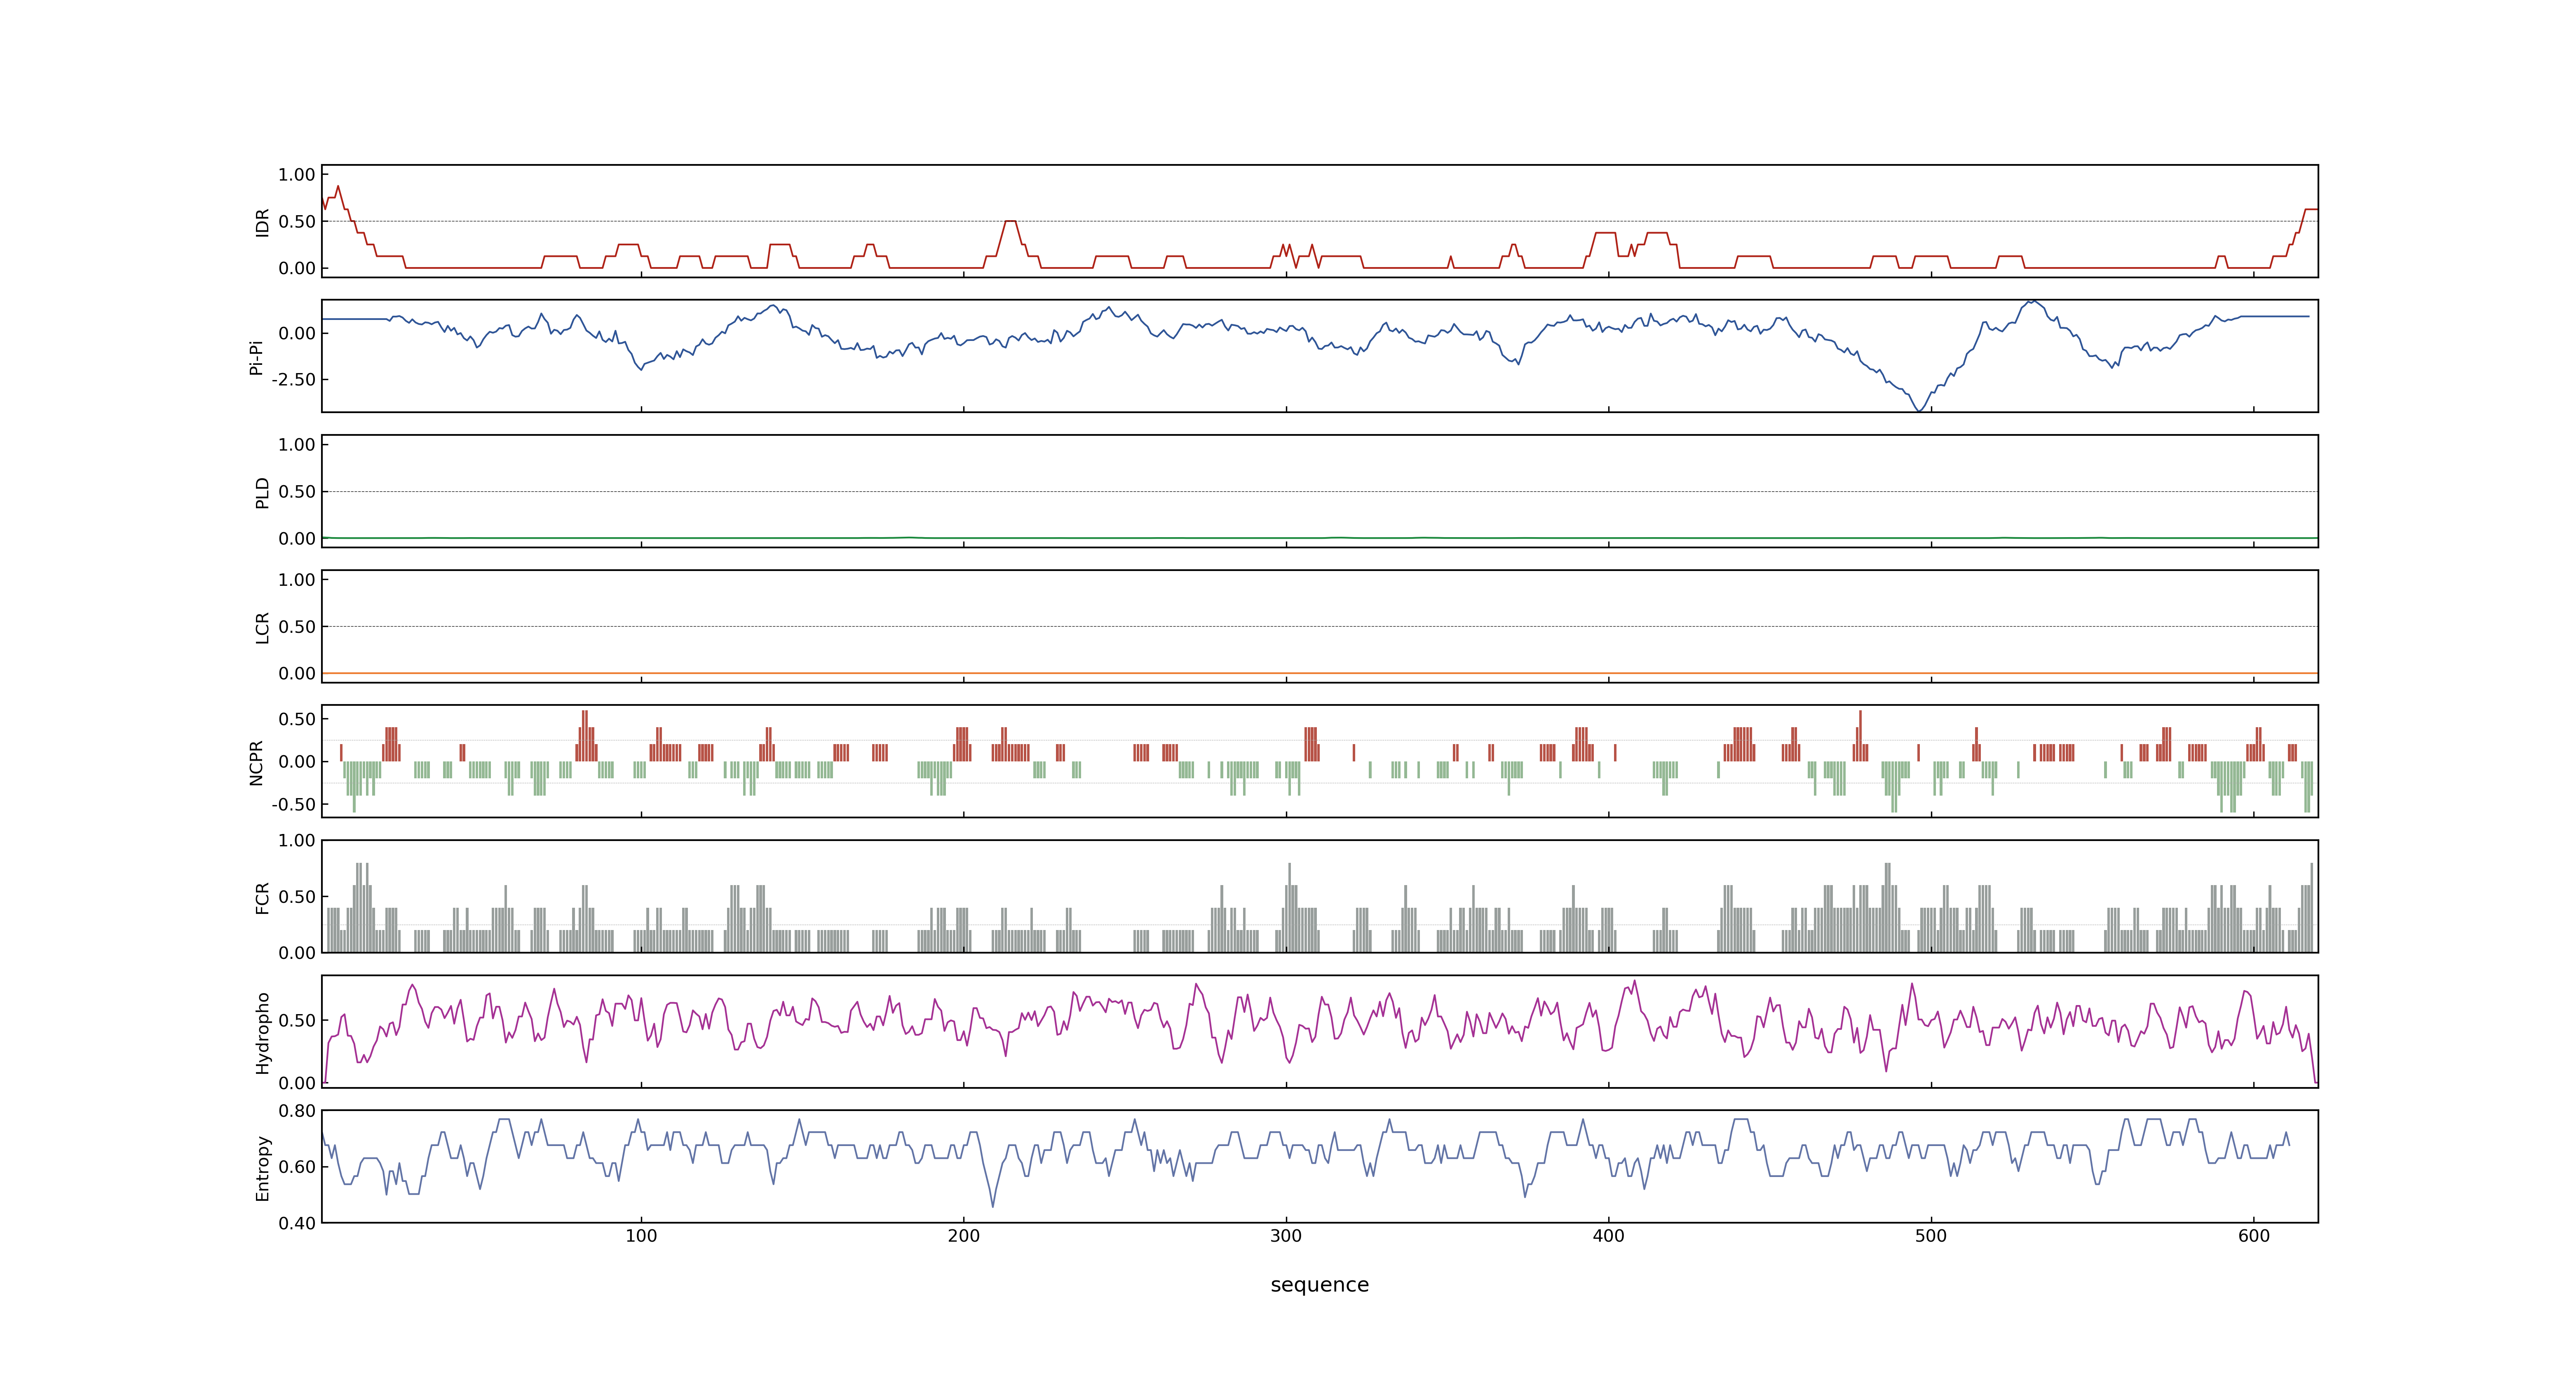
Task: Click the 0.40 tick on Entropy axis
Action: click(297, 1223)
